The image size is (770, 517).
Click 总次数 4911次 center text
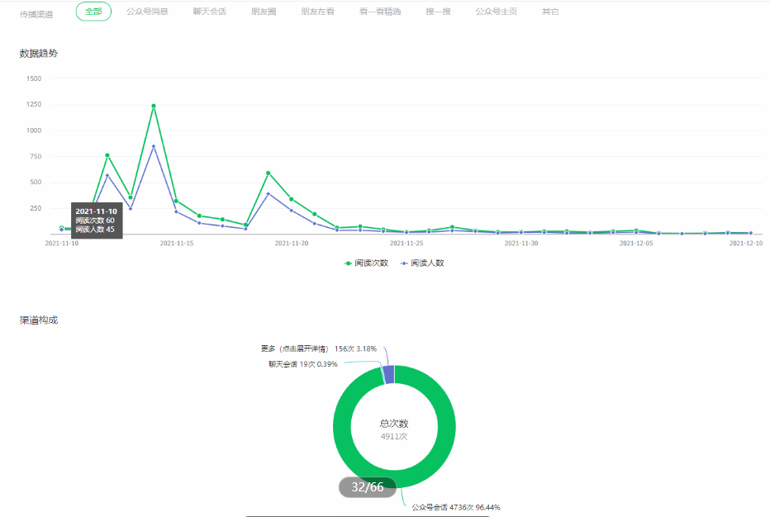click(x=394, y=429)
